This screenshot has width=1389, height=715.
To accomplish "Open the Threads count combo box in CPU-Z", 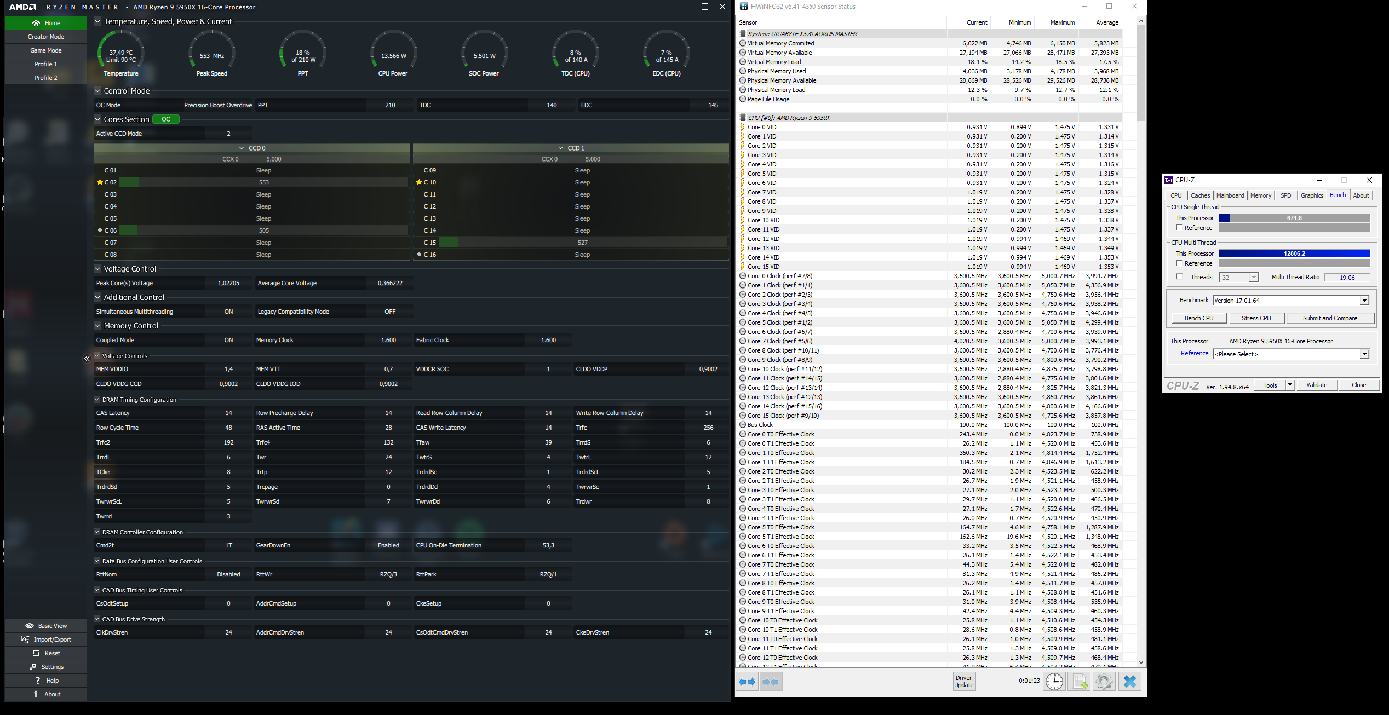I will point(1238,278).
